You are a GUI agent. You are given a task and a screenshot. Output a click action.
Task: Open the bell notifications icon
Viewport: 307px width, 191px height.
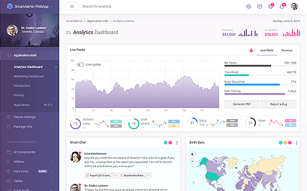282,7
